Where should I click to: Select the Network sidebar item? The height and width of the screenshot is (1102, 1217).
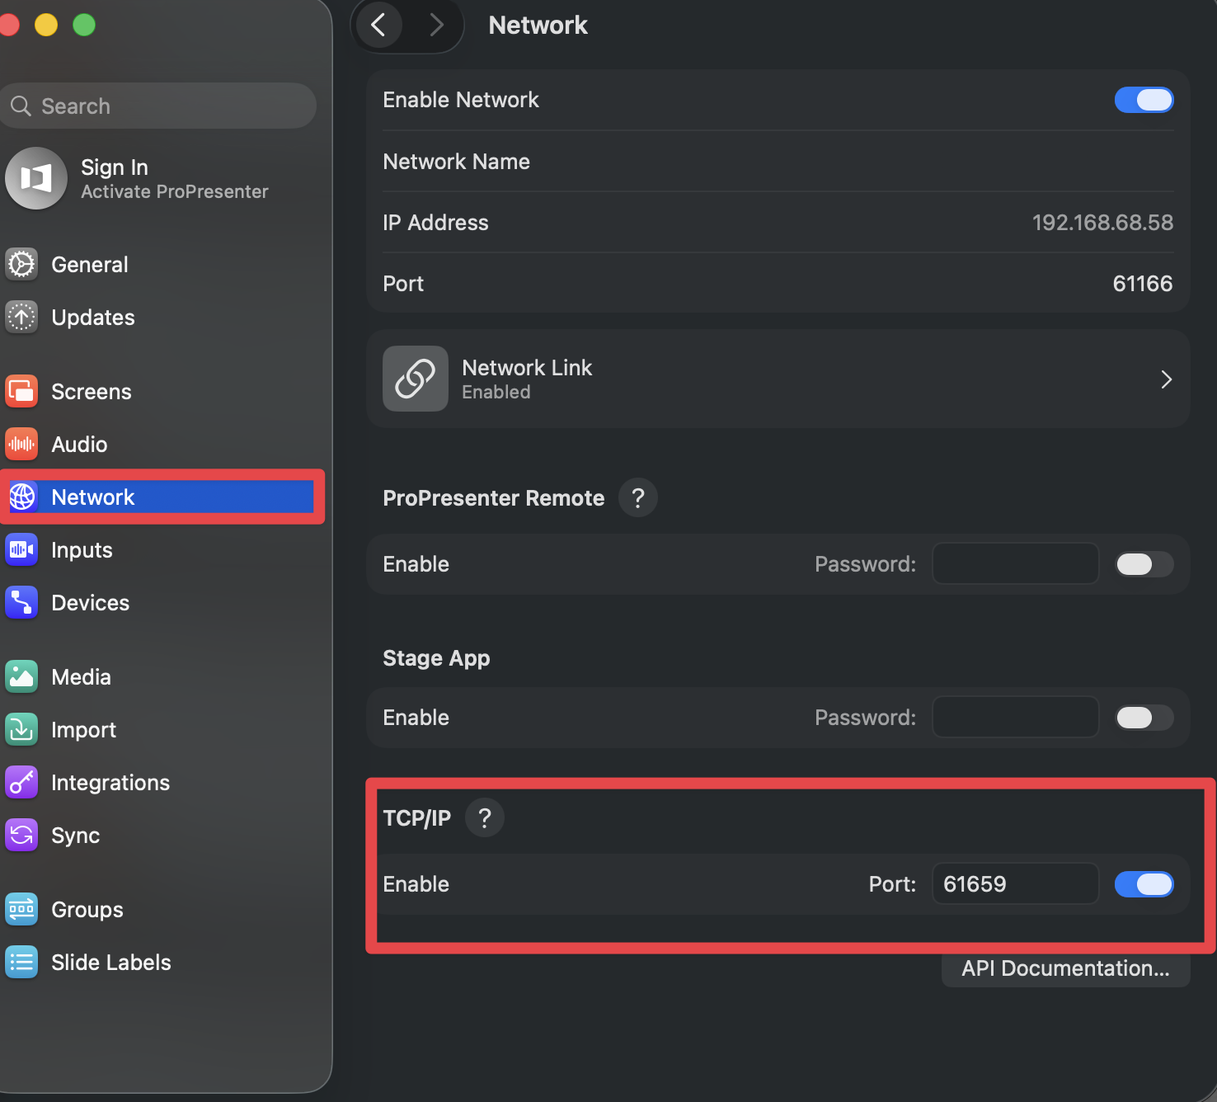point(93,497)
